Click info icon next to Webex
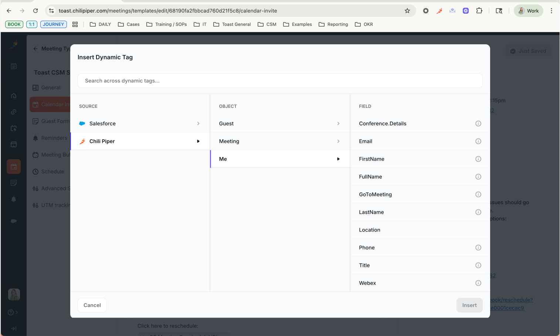 478,283
